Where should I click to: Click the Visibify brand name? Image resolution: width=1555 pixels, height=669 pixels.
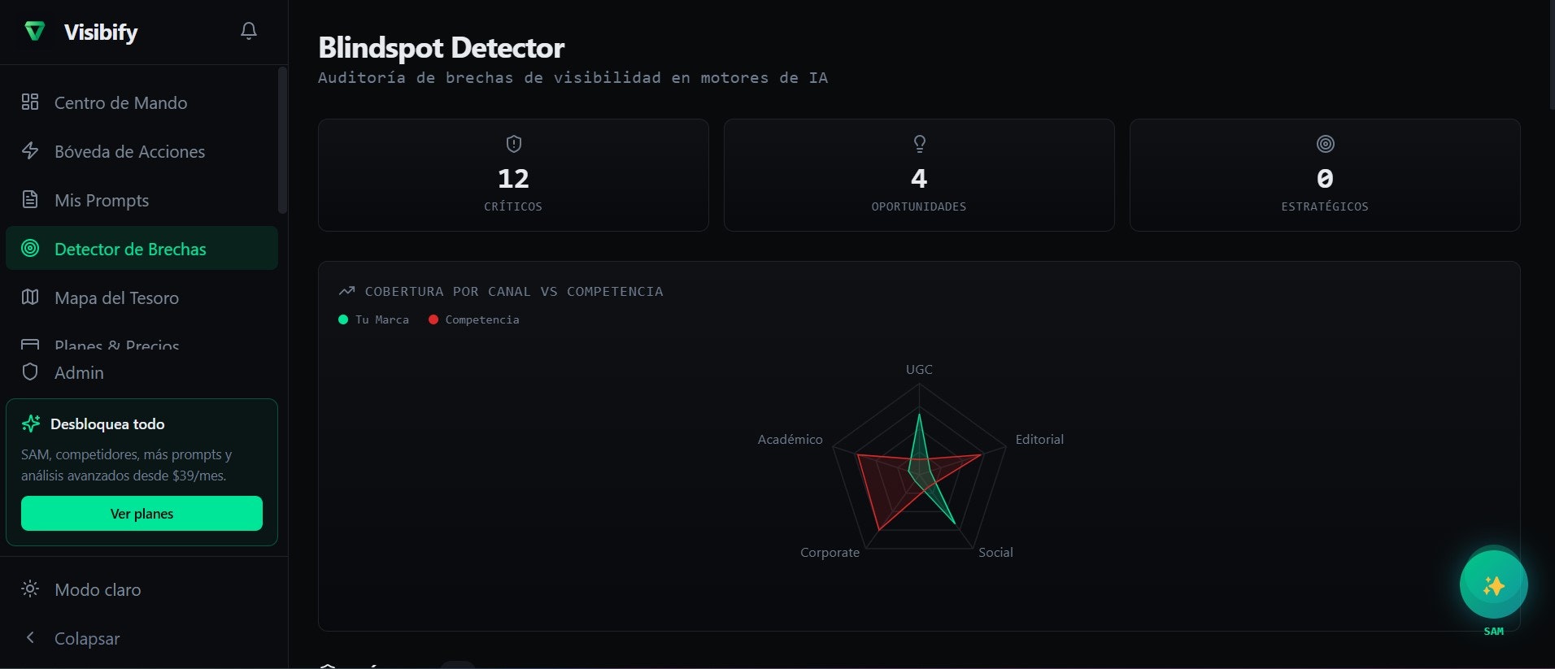pyautogui.click(x=101, y=33)
